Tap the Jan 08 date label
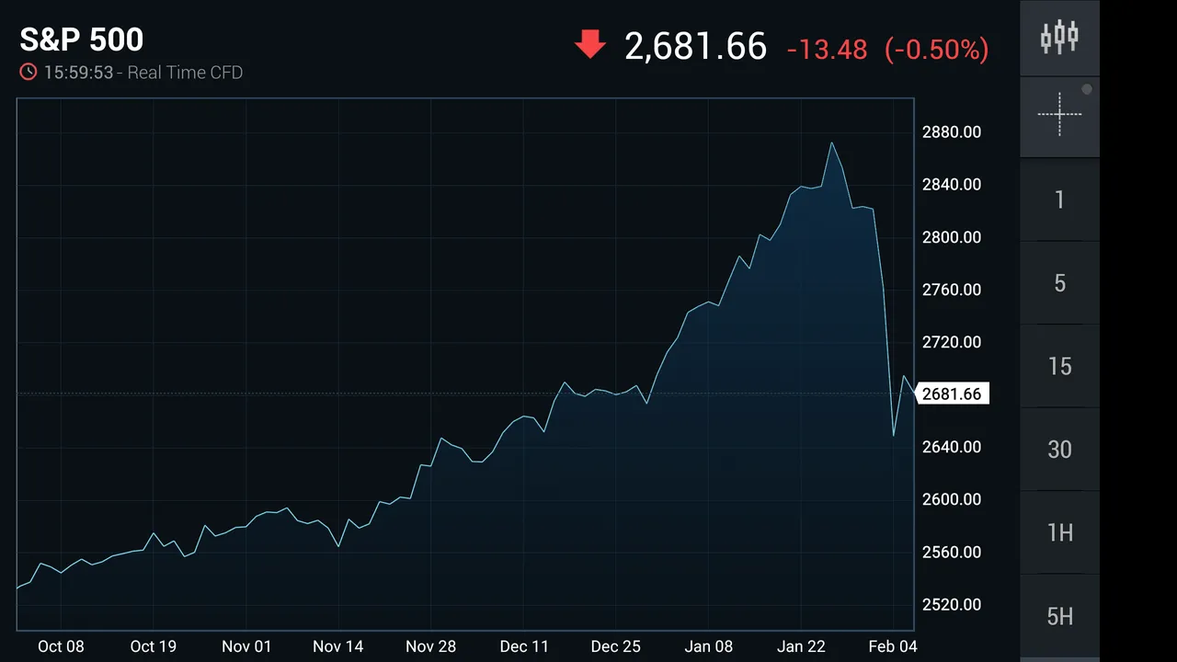This screenshot has width=1177, height=662. point(709,646)
